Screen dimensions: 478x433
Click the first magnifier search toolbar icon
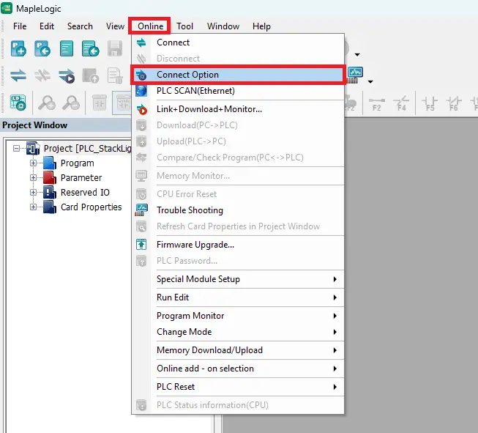tap(47, 103)
